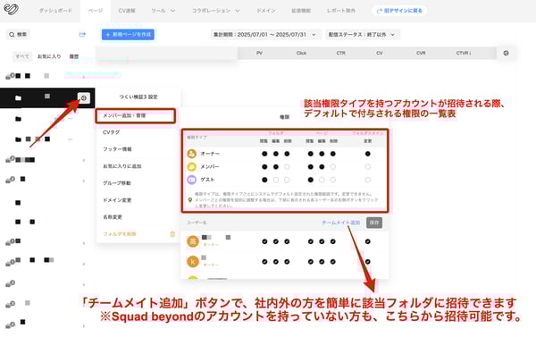
Task: Click the 新規ページを作成 button
Action: point(128,35)
